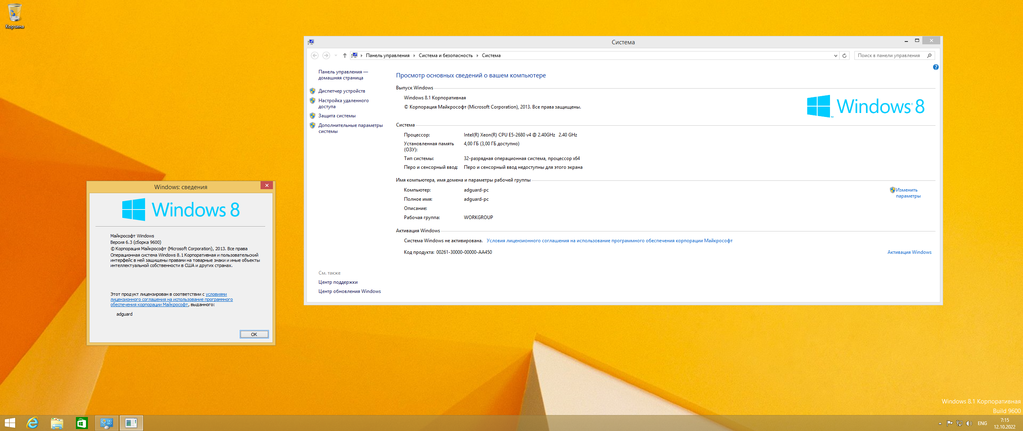Screen dimensions: 1023x431
Task: Minimize the Система window
Action: (x=906, y=41)
